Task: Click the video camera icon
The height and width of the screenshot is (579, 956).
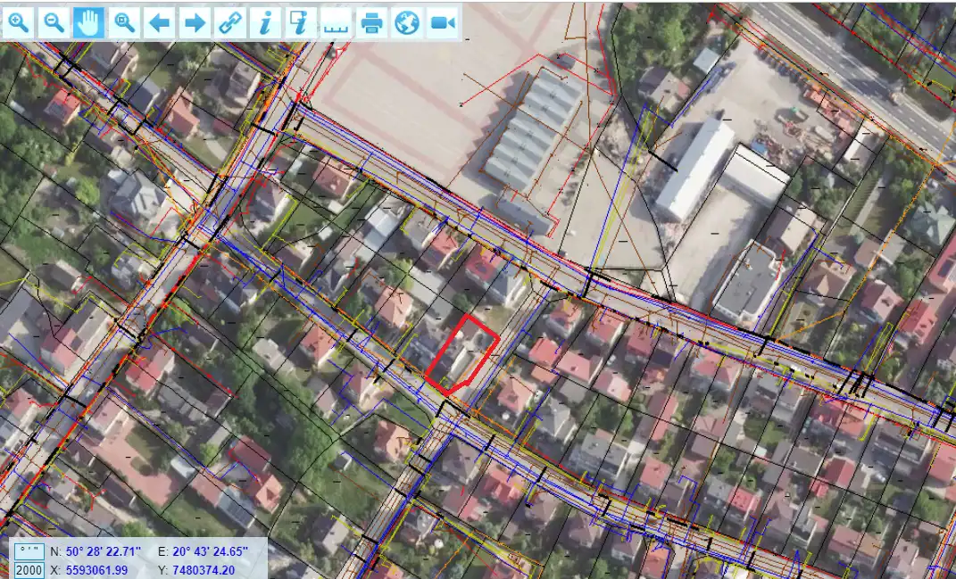Action: point(443,22)
